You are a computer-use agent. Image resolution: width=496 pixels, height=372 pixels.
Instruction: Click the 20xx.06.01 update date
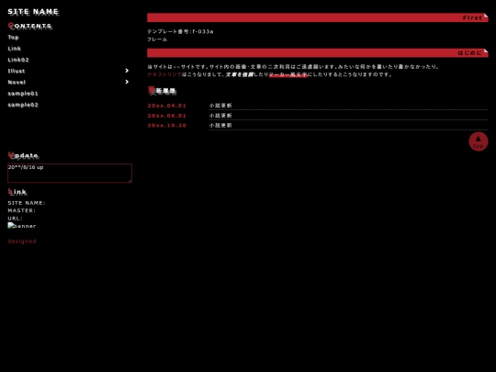coord(166,116)
